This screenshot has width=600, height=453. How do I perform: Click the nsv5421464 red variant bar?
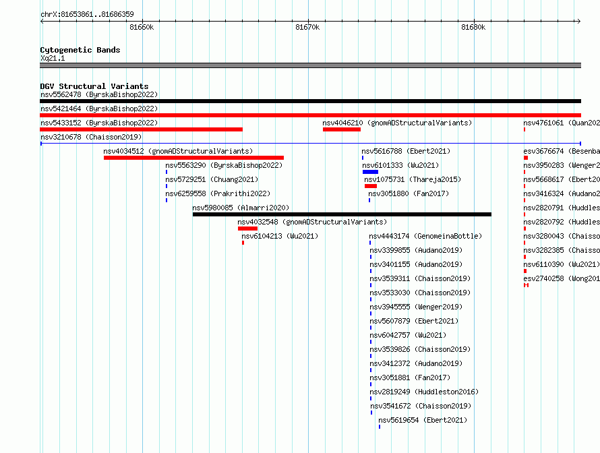310,115
